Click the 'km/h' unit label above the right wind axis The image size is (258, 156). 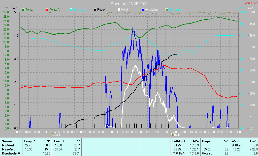[251, 8]
